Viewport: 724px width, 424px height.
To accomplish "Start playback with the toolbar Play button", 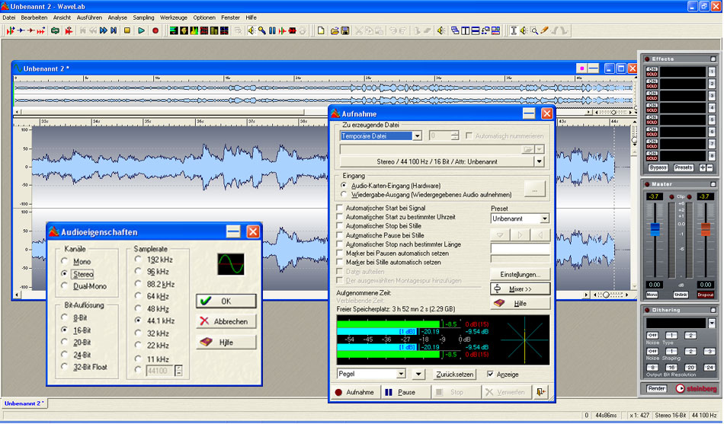I will [141, 30].
